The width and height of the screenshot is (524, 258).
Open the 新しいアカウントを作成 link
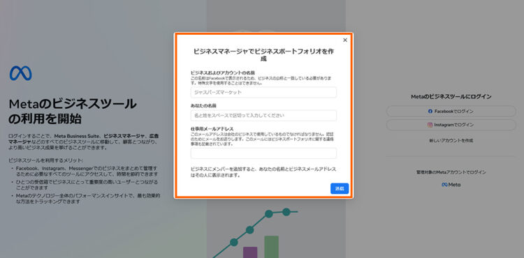451,141
